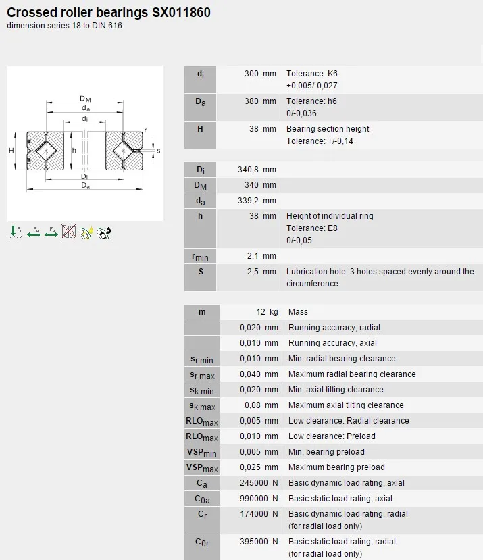Select the '245000 N' value
This screenshot has width=483, height=560.
click(259, 483)
